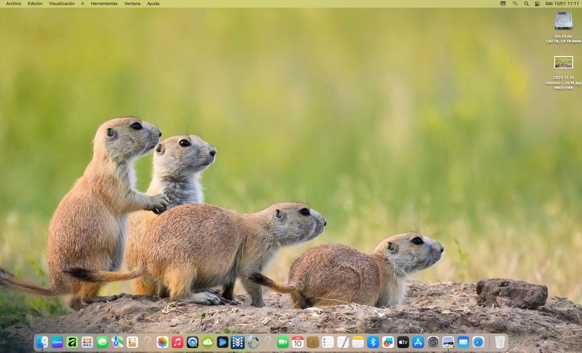The height and width of the screenshot is (353, 582).
Task: Open the Archivo menu
Action: click(13, 3)
